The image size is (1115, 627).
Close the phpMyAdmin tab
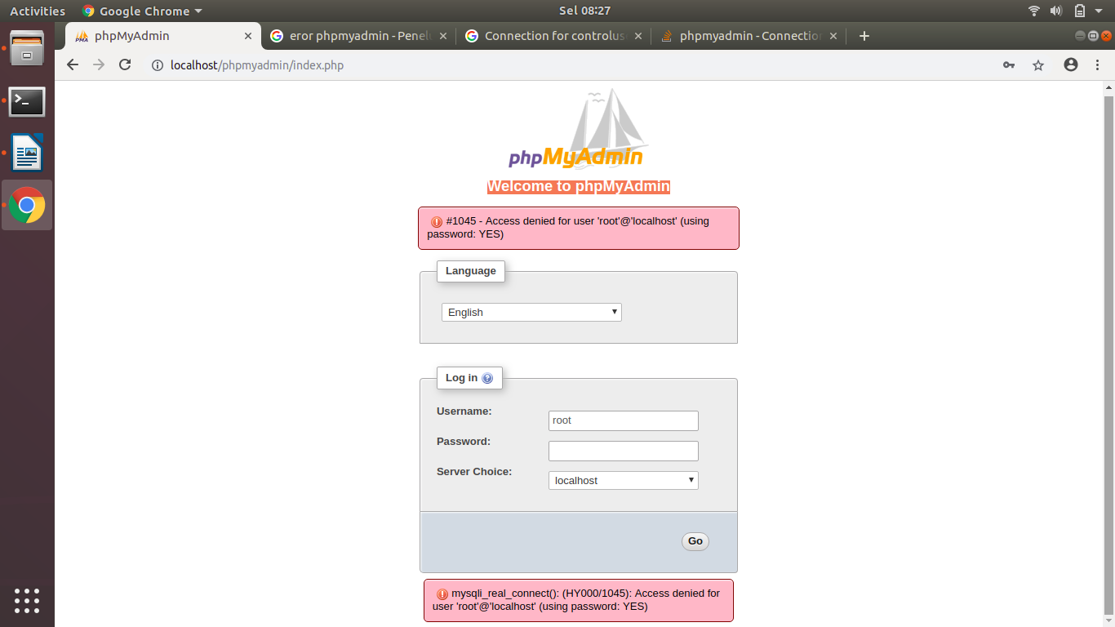coord(248,36)
